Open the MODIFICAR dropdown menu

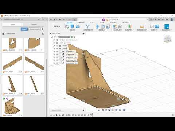[102, 30]
